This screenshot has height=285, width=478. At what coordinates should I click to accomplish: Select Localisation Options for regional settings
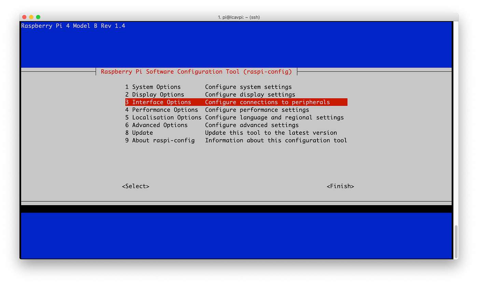(163, 117)
